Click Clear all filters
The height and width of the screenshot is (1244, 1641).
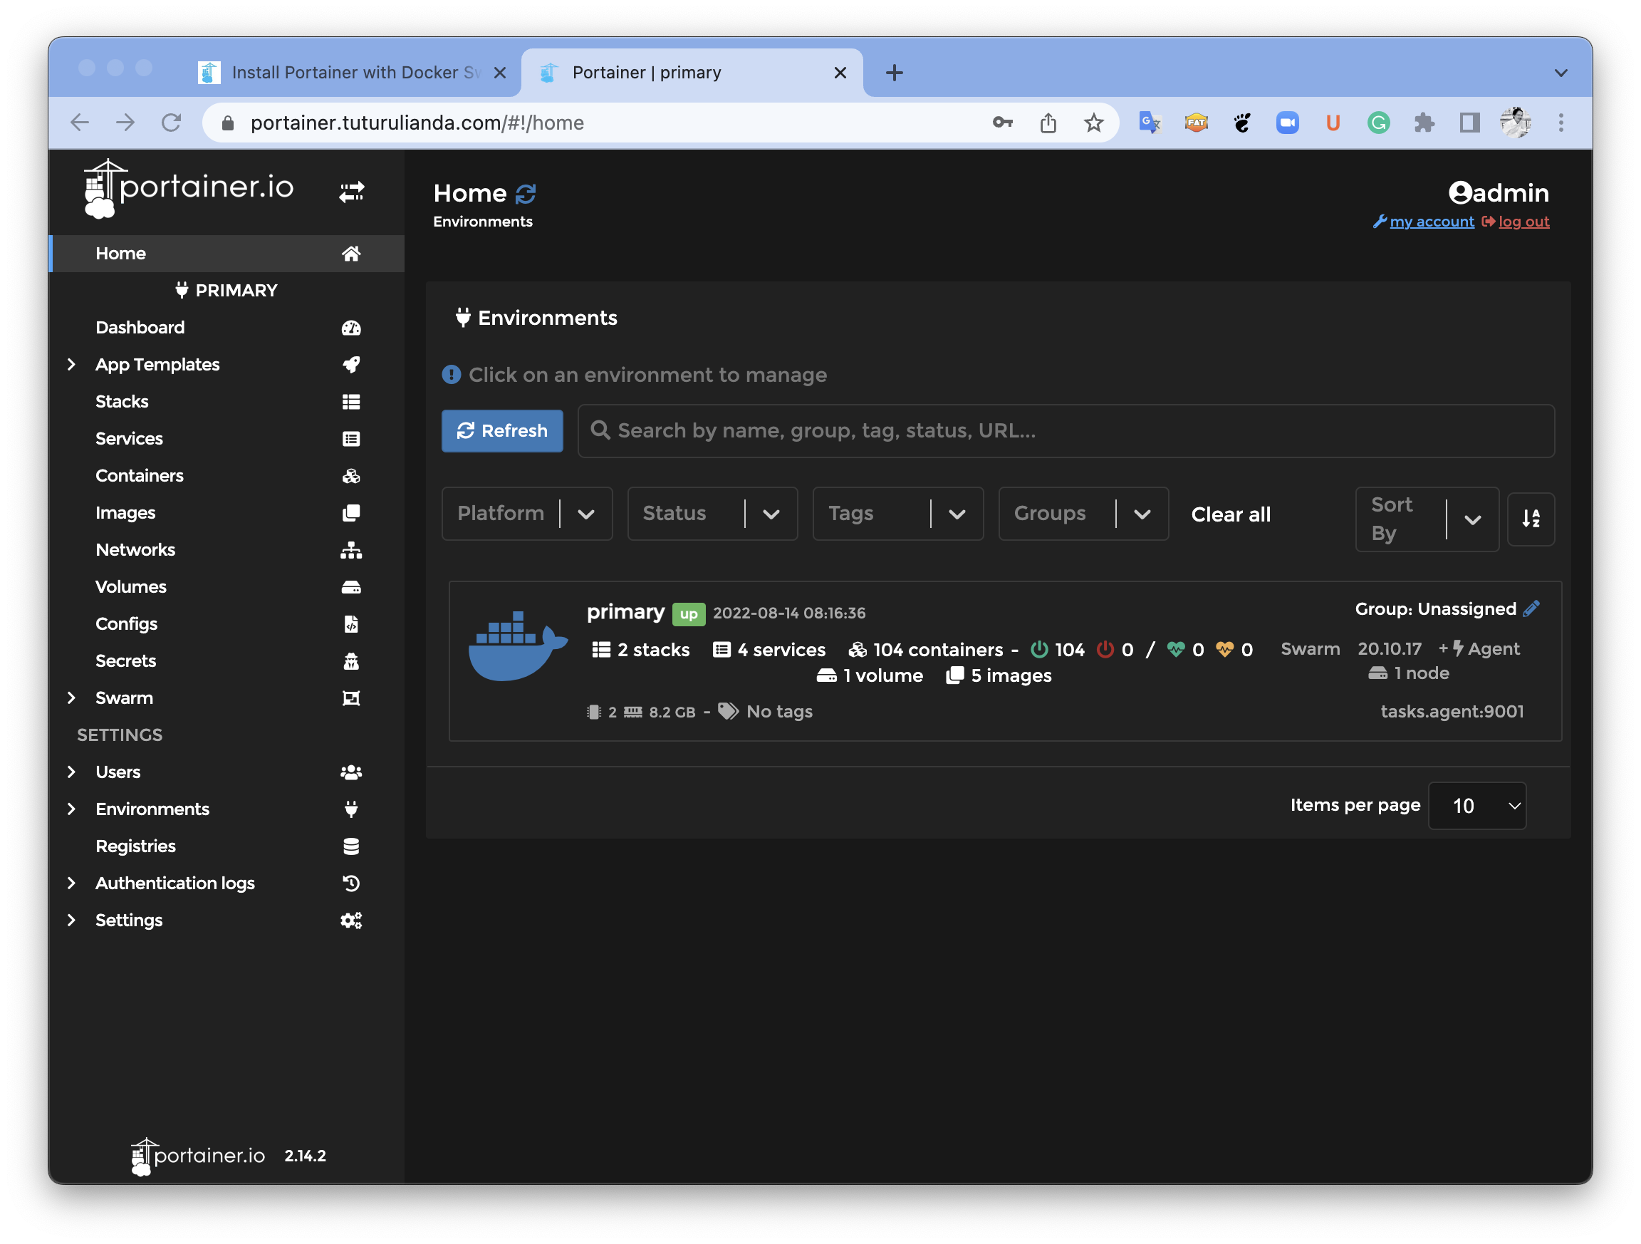[x=1231, y=515]
